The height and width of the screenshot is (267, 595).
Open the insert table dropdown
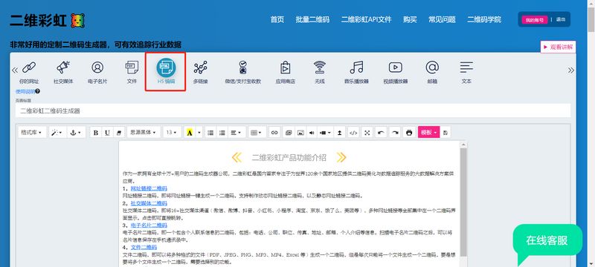[257, 132]
